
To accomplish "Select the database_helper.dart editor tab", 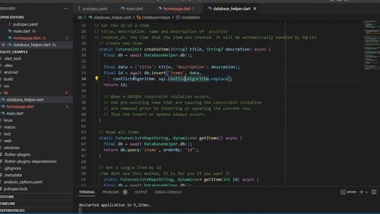I will click(232, 8).
